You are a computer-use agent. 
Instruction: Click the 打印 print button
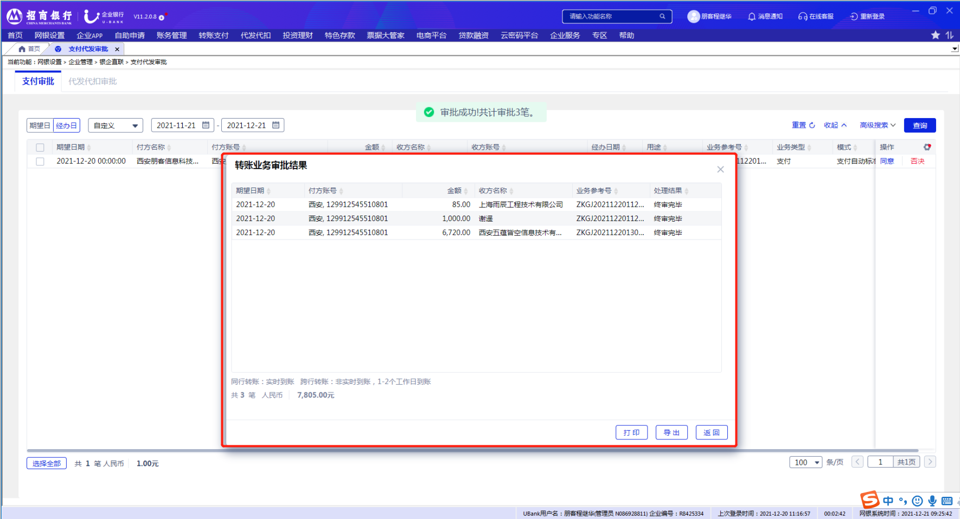pos(631,432)
